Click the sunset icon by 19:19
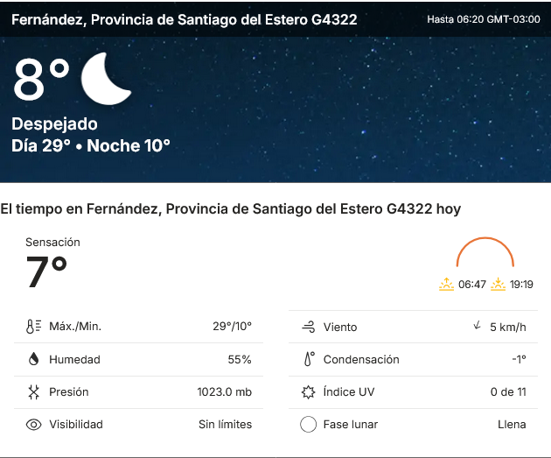Viewport: 551px width, 458px height. (x=499, y=284)
